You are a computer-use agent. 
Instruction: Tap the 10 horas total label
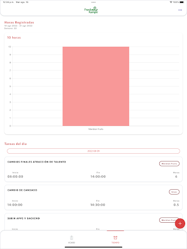(x=14, y=37)
